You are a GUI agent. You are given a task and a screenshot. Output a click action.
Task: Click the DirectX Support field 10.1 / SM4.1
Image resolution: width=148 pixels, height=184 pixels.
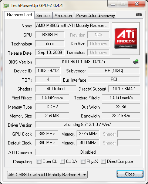(124, 89)
